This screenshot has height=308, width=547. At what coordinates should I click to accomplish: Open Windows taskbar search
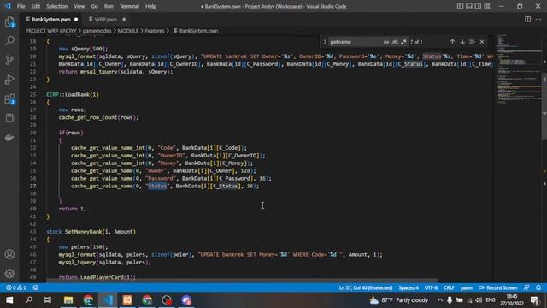tap(29, 300)
